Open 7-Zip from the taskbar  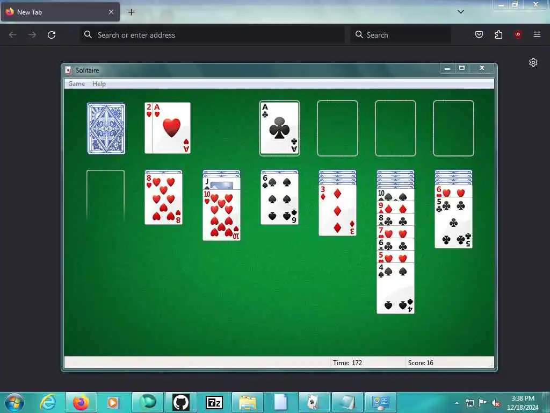tap(214, 402)
